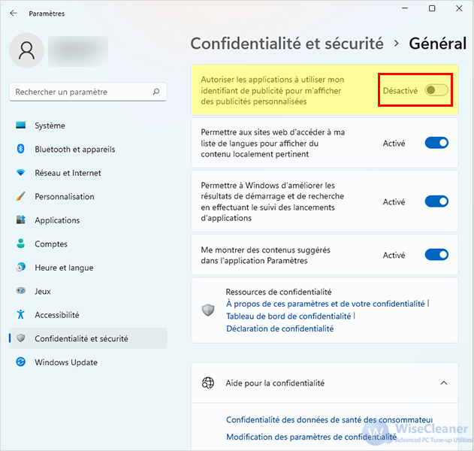Click the Personnalisation paintbrush icon
This screenshot has height=451, width=474.
coord(20,196)
